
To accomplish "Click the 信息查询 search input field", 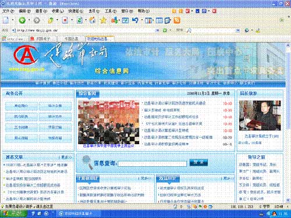I will coord(152,164).
